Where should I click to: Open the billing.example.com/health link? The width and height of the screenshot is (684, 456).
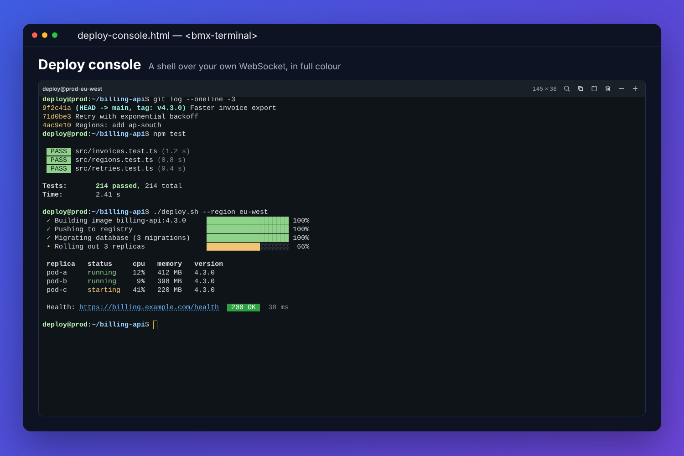149,307
